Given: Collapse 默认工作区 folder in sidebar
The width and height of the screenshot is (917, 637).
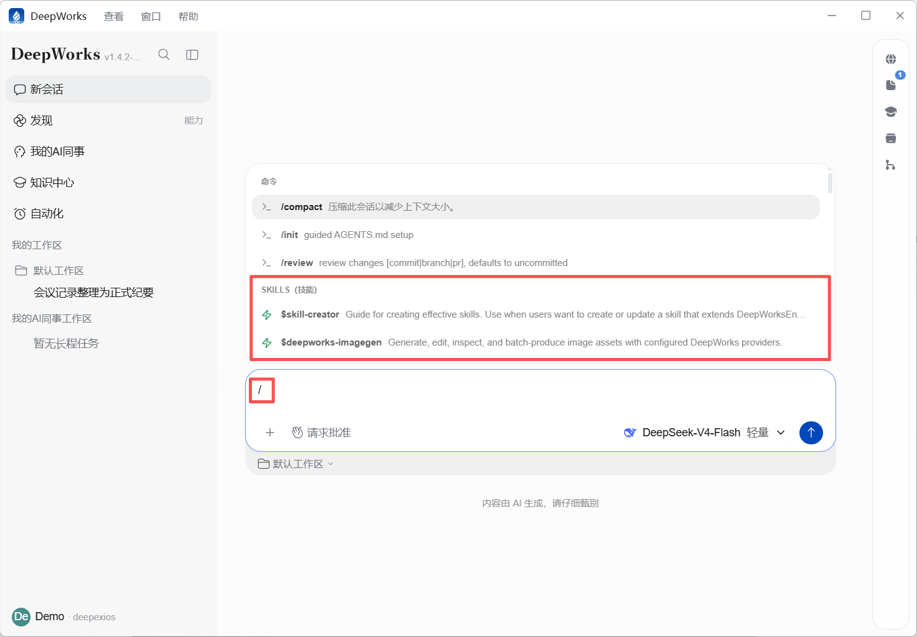Looking at the screenshot, I should [x=49, y=270].
